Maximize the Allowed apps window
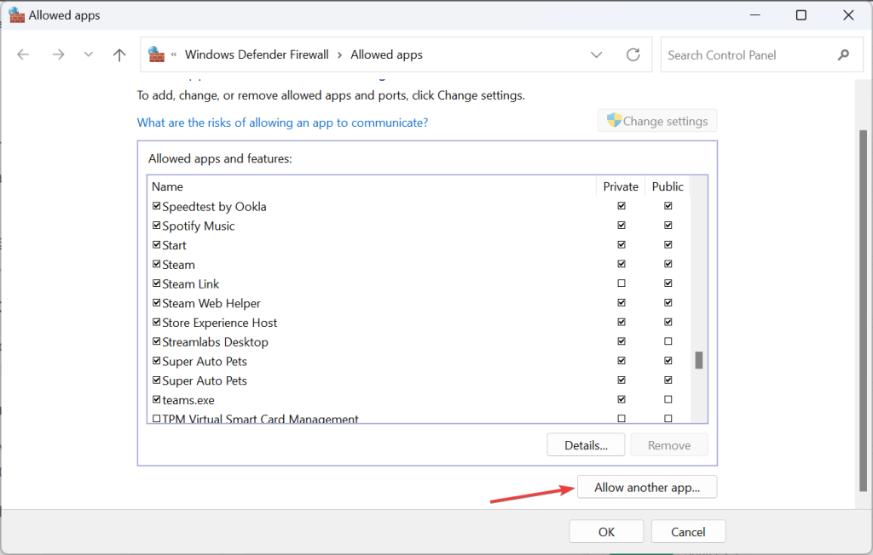 [x=801, y=15]
